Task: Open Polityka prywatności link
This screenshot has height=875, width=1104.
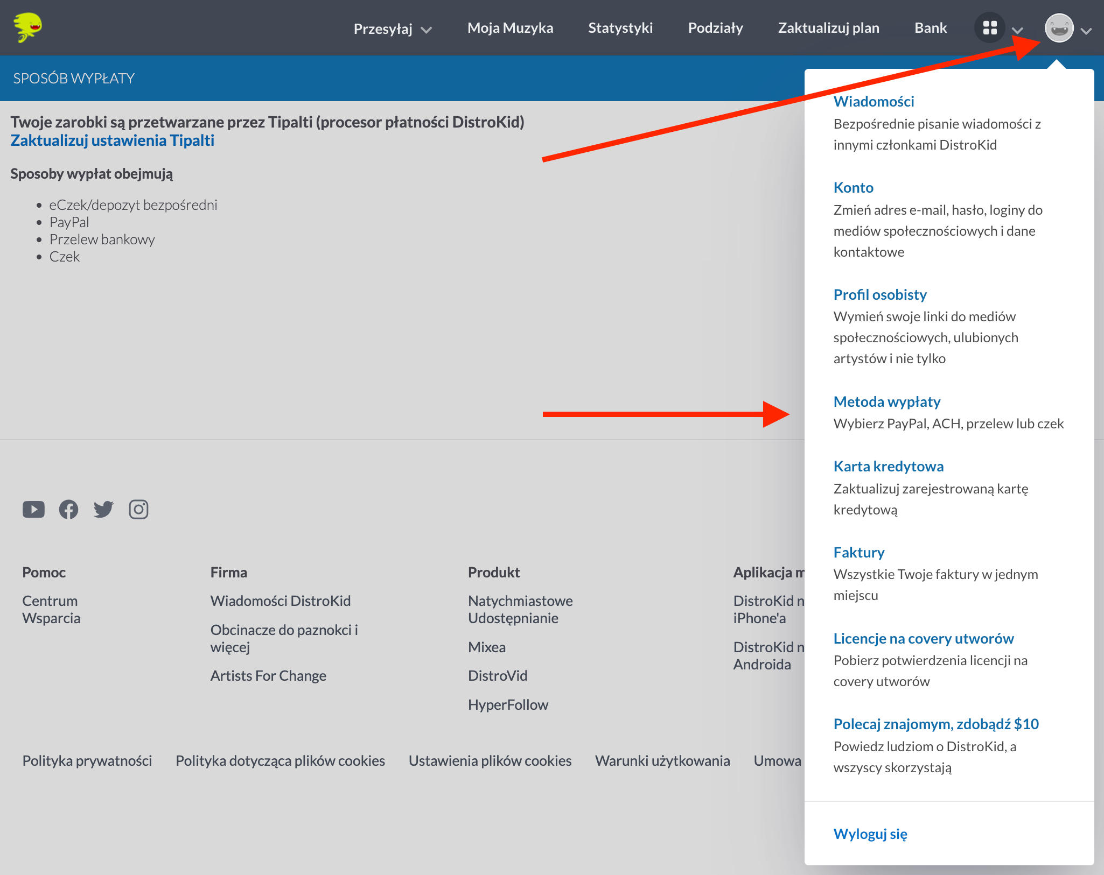Action: tap(87, 760)
